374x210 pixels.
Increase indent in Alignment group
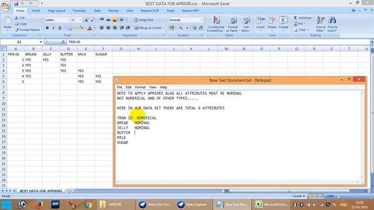(x=128, y=28)
